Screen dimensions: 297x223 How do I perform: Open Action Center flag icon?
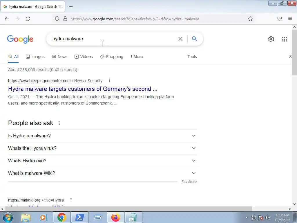point(261,217)
